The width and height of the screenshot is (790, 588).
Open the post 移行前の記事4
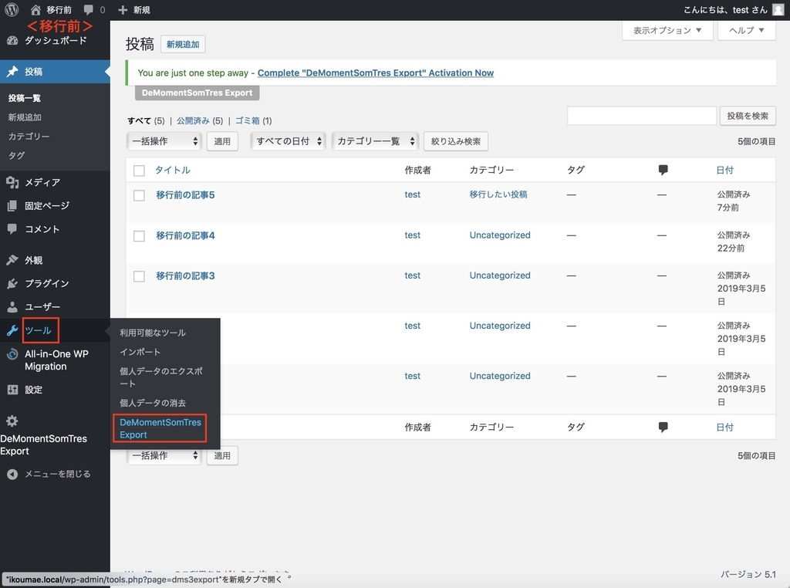click(185, 235)
